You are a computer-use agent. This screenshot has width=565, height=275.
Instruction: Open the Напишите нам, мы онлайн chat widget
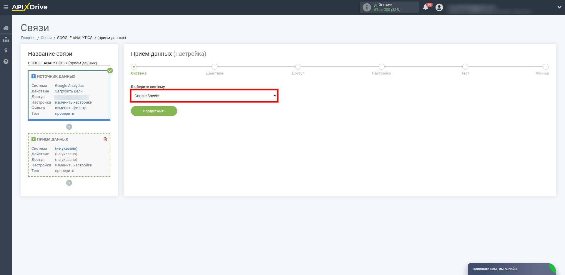512,269
